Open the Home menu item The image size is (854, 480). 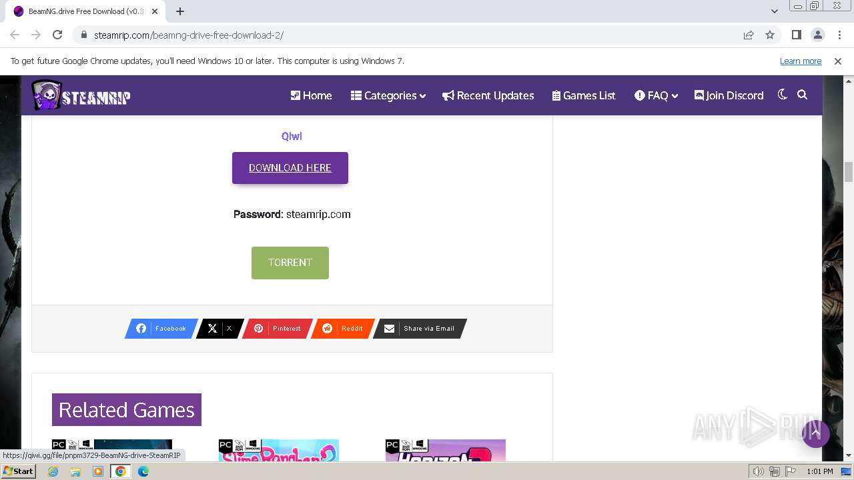coord(311,95)
